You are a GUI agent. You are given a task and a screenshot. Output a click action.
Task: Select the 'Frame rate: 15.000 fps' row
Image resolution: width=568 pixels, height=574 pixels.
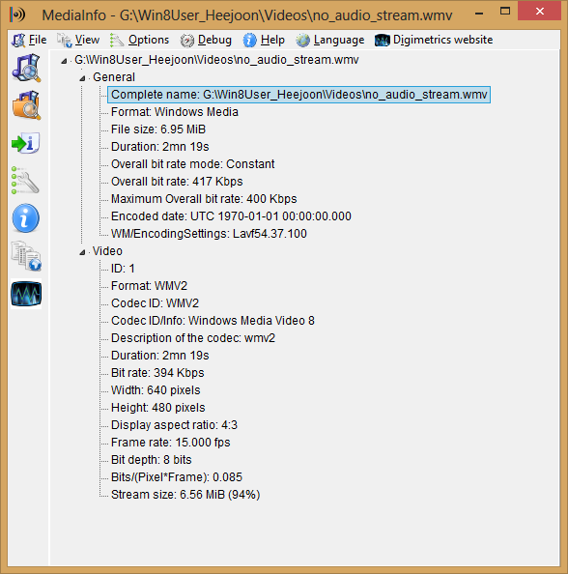coord(171,443)
